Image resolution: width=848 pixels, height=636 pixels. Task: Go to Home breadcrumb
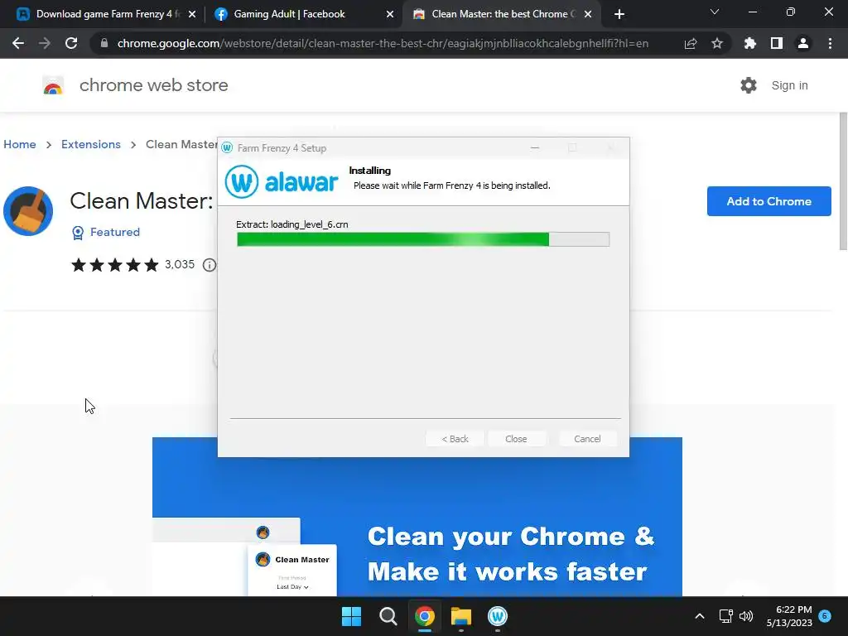click(20, 144)
